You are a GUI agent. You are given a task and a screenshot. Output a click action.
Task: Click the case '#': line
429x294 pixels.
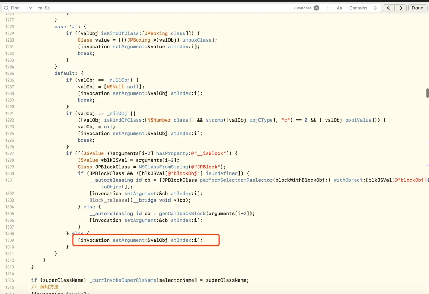(x=70, y=27)
